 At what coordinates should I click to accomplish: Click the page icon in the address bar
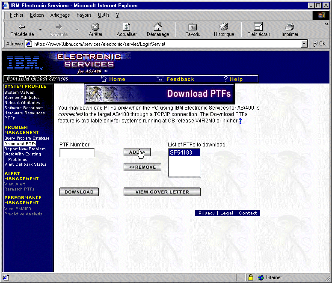pos(29,44)
